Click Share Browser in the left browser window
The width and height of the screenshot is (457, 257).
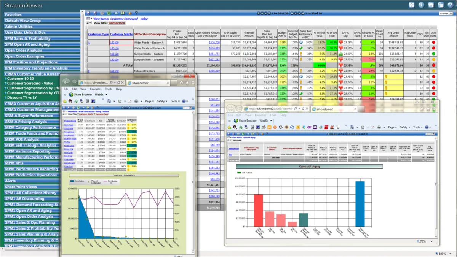click(x=83, y=95)
